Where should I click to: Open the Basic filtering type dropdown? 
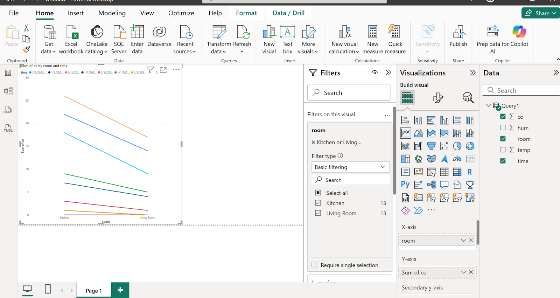[x=350, y=167]
